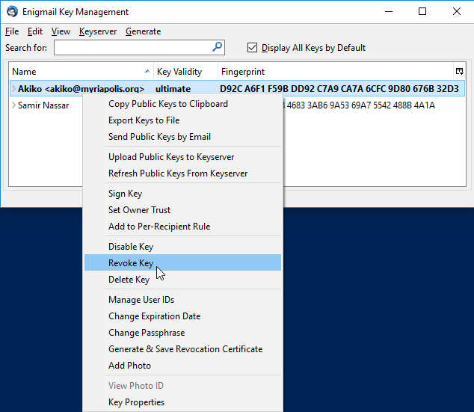Click the Search for input field
The width and height of the screenshot is (474, 412).
139,48
